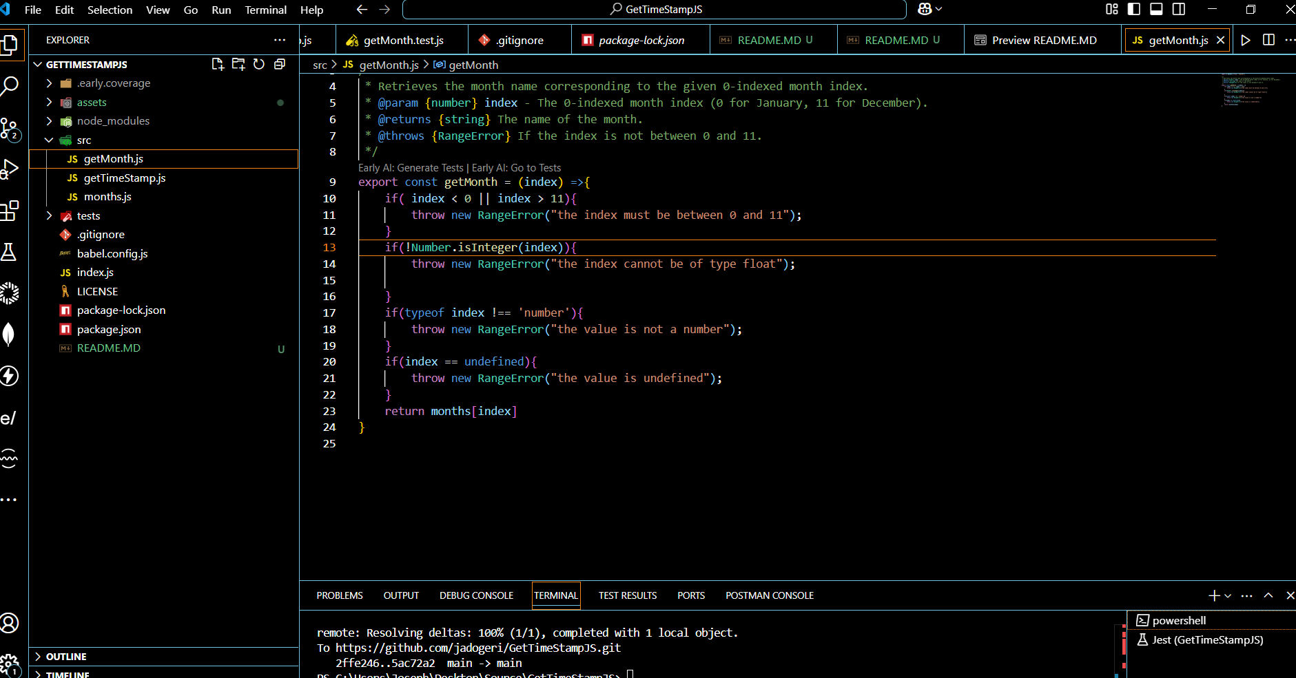
Task: Switch to the PROBLEMS panel tab
Action: point(340,595)
